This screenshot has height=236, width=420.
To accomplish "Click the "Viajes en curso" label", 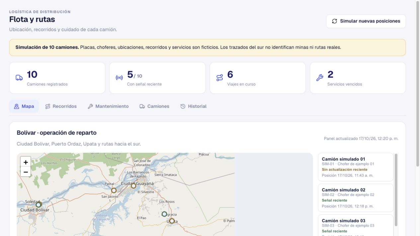I will click(x=241, y=84).
